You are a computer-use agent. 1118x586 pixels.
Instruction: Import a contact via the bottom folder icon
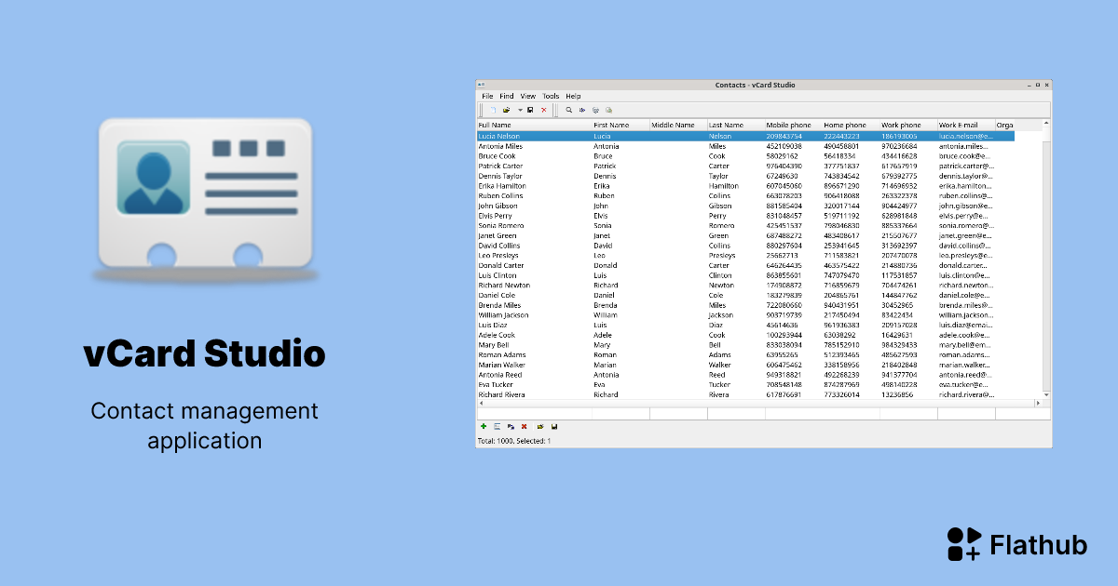540,426
